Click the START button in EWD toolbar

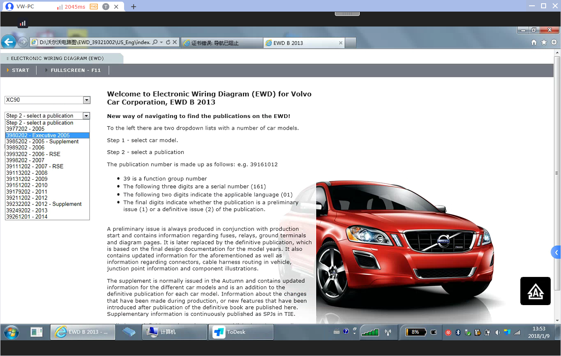pyautogui.click(x=18, y=70)
